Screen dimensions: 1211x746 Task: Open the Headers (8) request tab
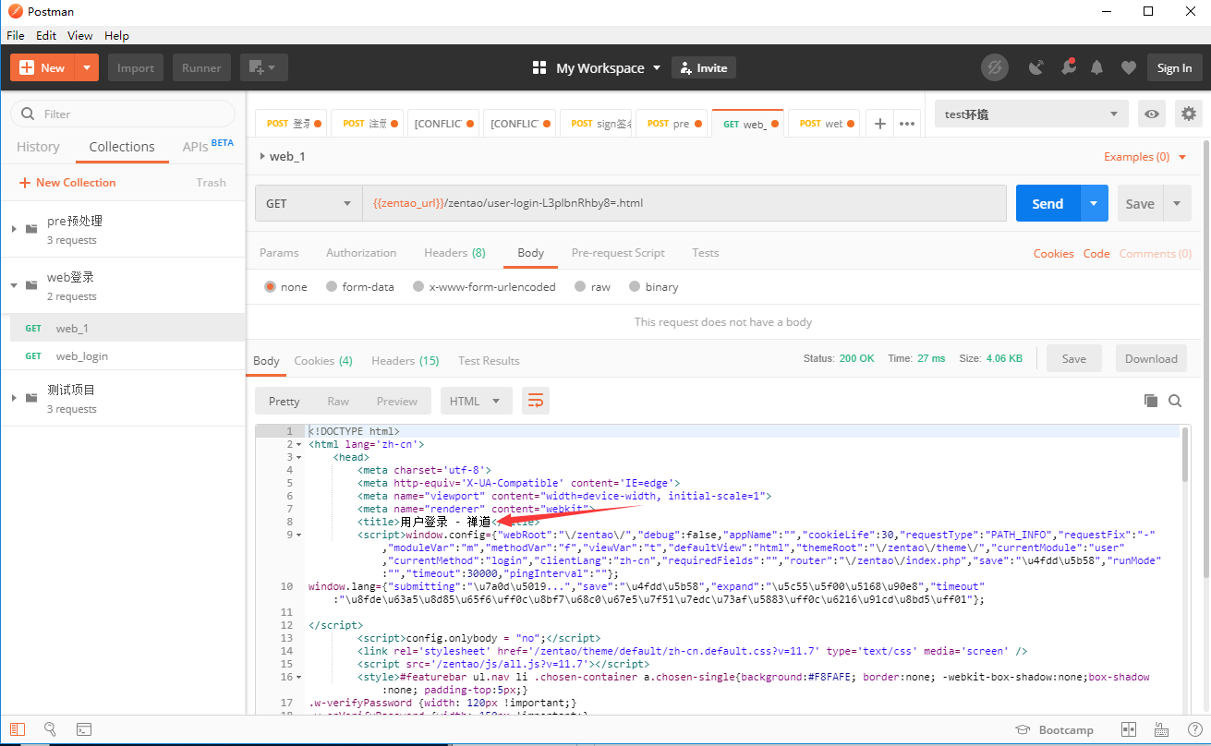pos(454,252)
